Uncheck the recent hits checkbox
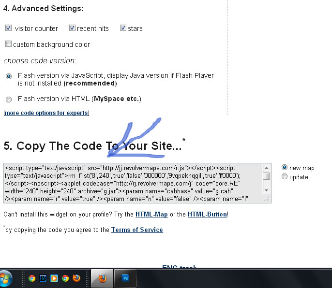332x288 pixels. click(x=72, y=28)
